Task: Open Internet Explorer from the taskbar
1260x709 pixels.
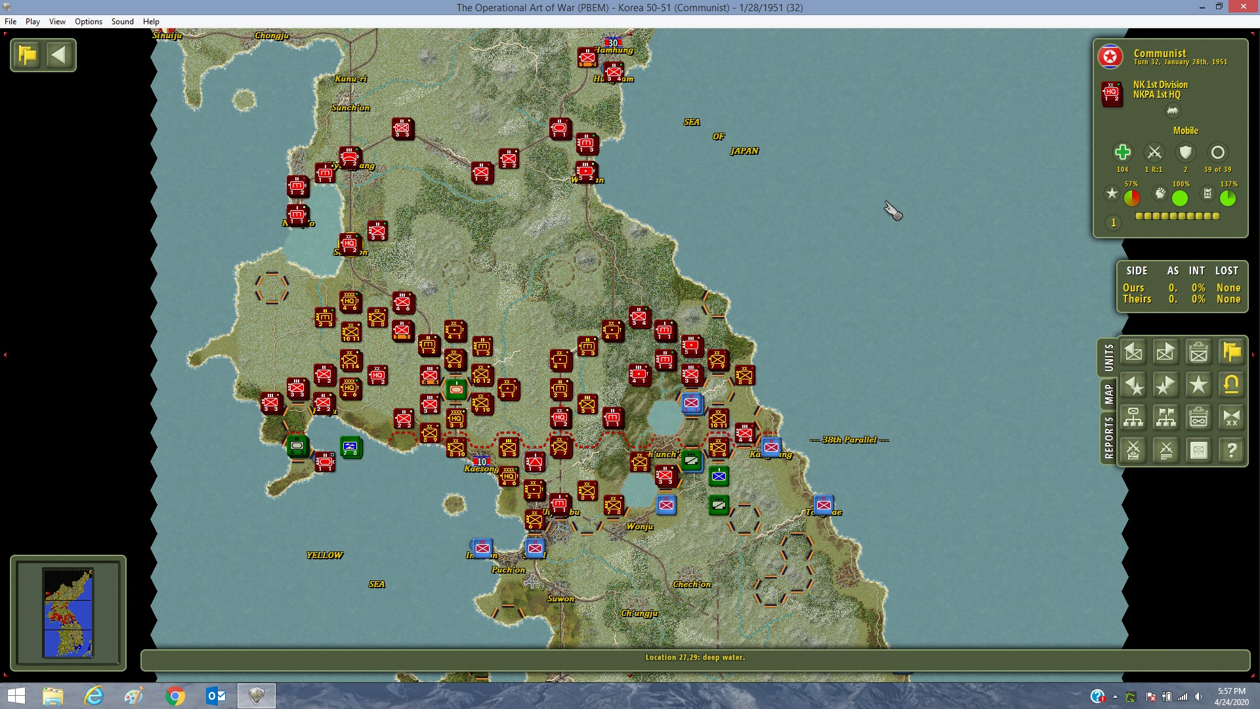Action: pyautogui.click(x=94, y=696)
